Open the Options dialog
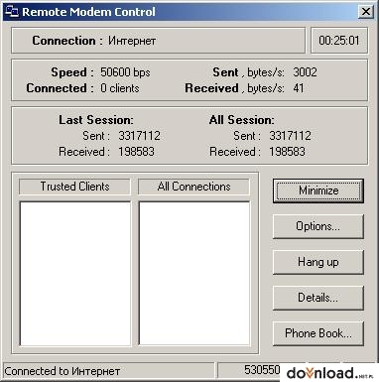Viewport: 379px width, 382px height. pos(318,226)
